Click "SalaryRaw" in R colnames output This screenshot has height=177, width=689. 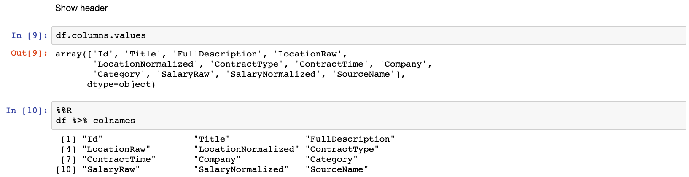pos(111,169)
